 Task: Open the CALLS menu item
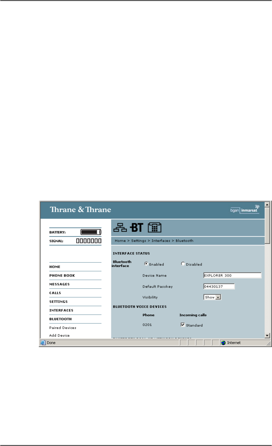pyautogui.click(x=55, y=293)
